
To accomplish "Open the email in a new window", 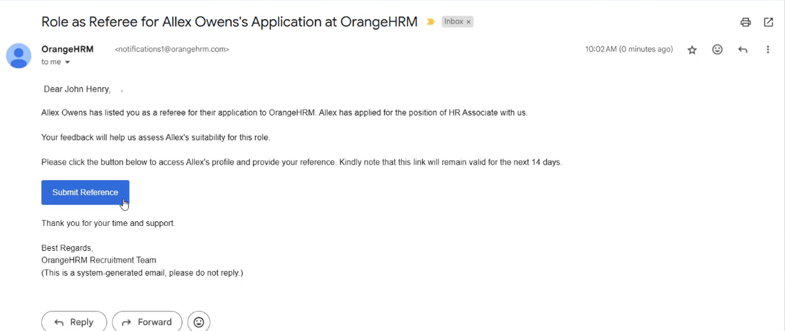I will pyautogui.click(x=769, y=22).
